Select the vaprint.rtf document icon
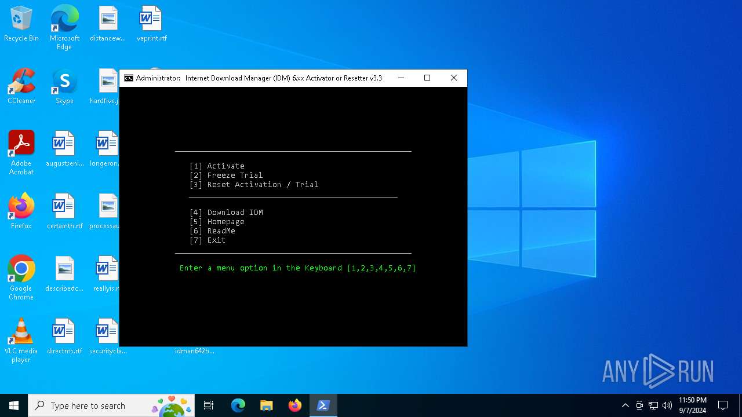Image resolution: width=742 pixels, height=417 pixels. (151, 24)
